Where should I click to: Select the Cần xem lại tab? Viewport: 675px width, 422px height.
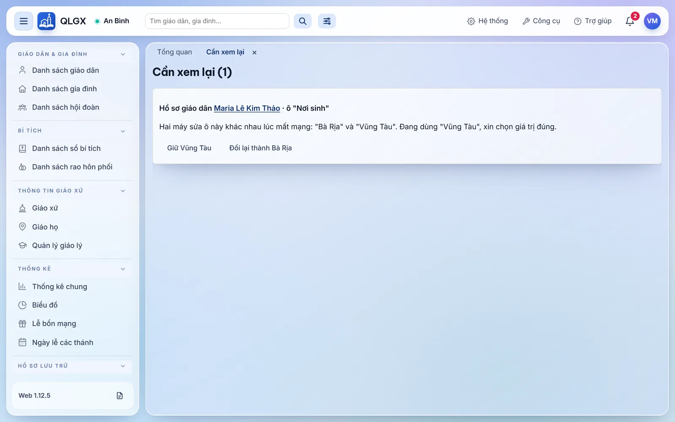[x=225, y=52]
